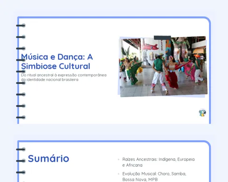This screenshot has height=182, width=228.
Task: Select the subtitle starting "Do ritual ancestral"
Action: [64, 77]
